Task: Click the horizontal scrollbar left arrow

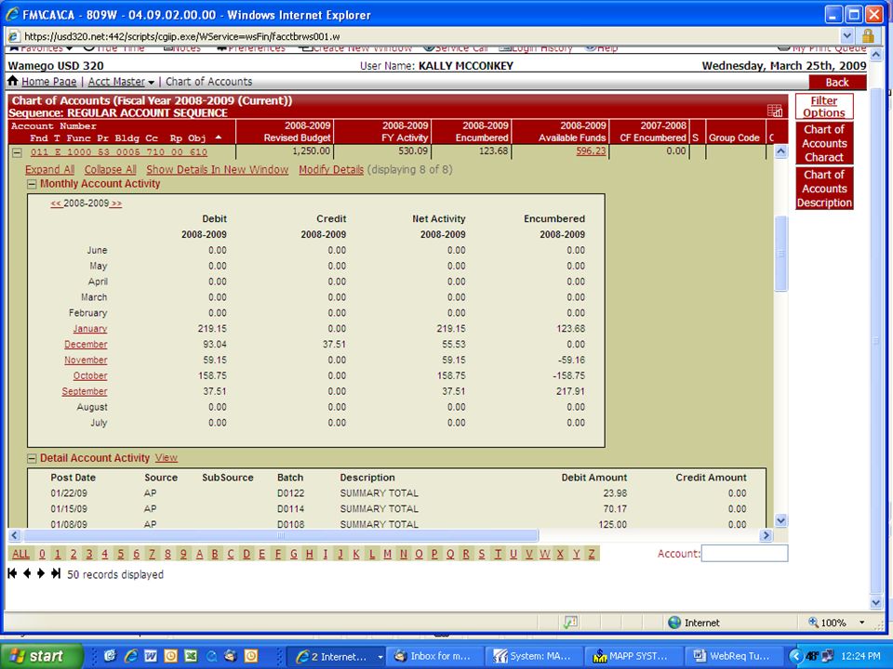Action: [x=14, y=535]
